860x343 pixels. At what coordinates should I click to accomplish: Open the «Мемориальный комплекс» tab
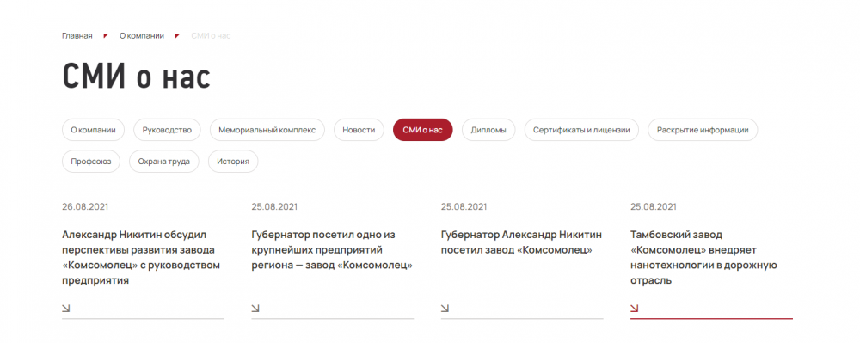tap(267, 130)
